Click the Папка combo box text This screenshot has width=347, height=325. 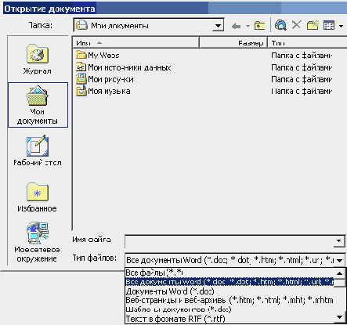pos(120,26)
